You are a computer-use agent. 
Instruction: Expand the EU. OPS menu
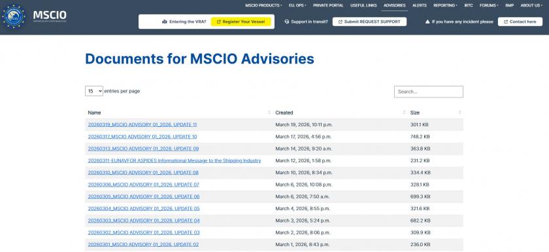coord(297,6)
